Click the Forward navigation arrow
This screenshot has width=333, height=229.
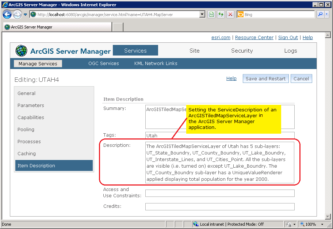coord(17,14)
